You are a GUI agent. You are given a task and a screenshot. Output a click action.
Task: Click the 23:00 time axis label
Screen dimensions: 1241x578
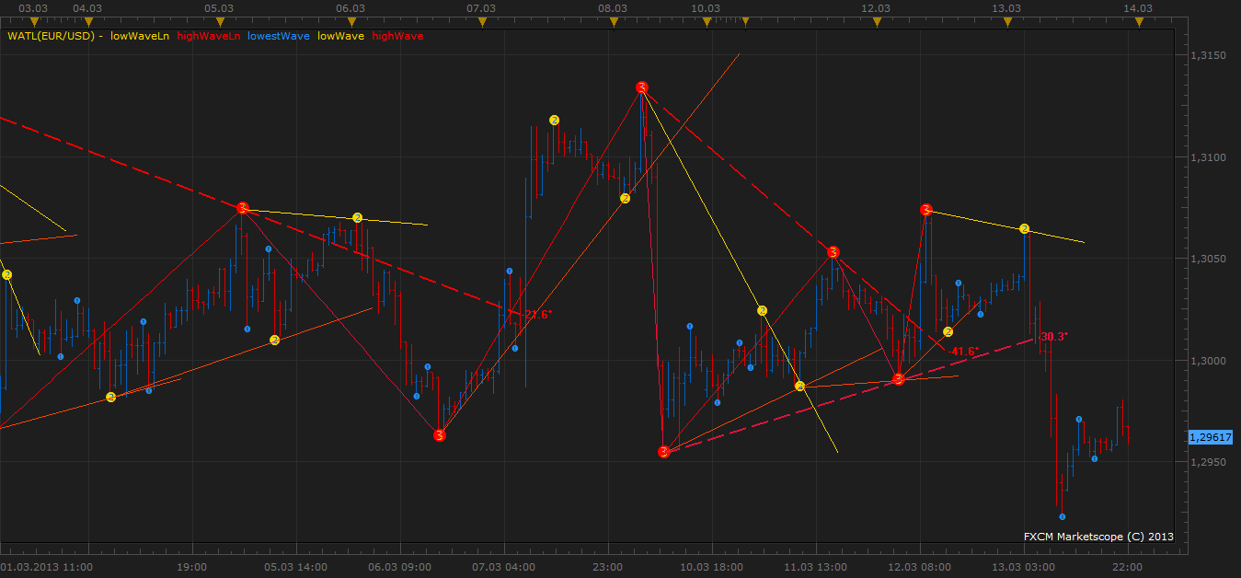pyautogui.click(x=609, y=566)
